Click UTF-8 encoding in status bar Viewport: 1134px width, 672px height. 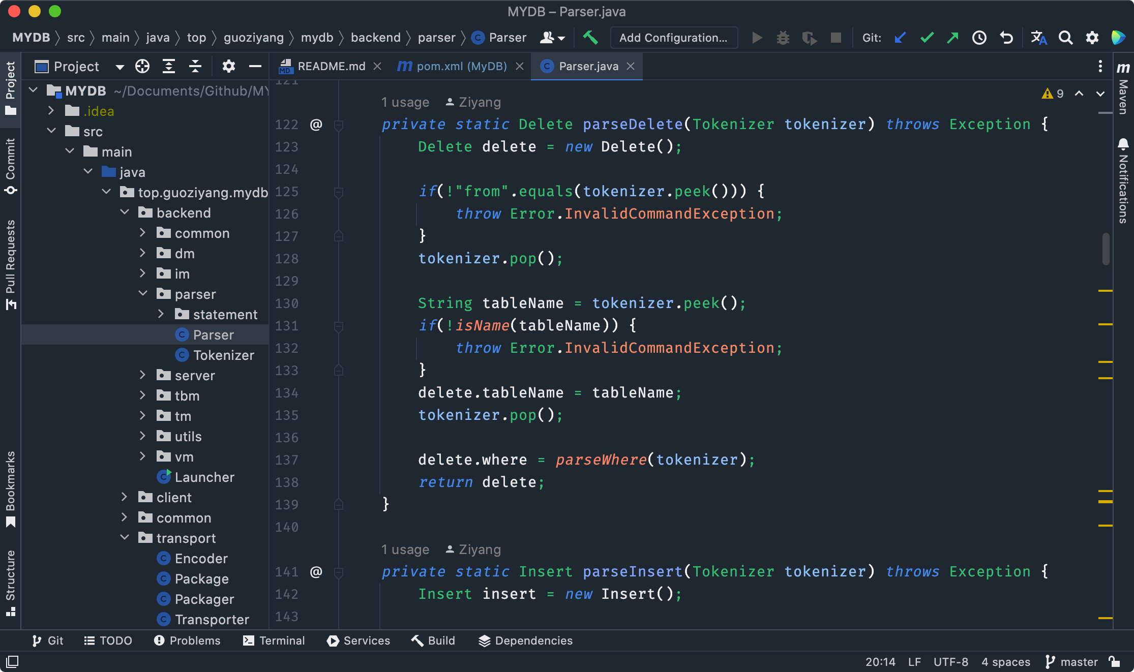[951, 662]
